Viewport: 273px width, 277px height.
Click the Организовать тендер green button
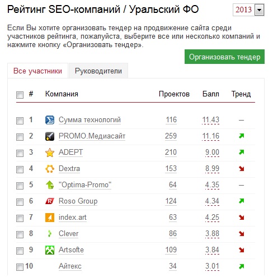click(224, 57)
